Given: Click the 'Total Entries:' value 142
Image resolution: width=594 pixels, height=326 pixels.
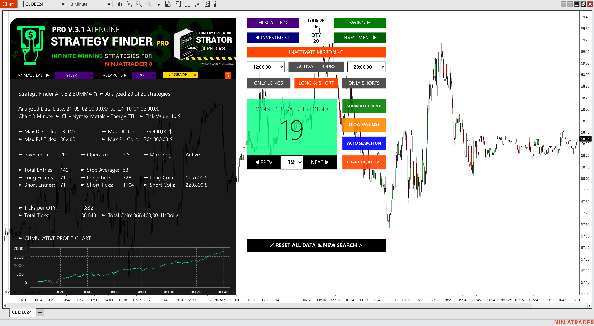Looking at the screenshot, I should 64,170.
